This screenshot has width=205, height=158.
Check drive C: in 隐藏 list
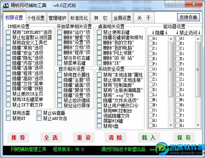point(151,48)
